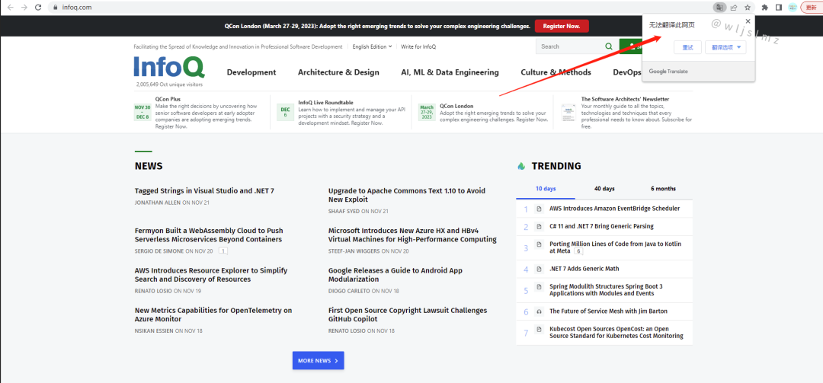The width and height of the screenshot is (823, 383).
Task: Open AWS Resource Explorer article
Action: tap(211, 275)
